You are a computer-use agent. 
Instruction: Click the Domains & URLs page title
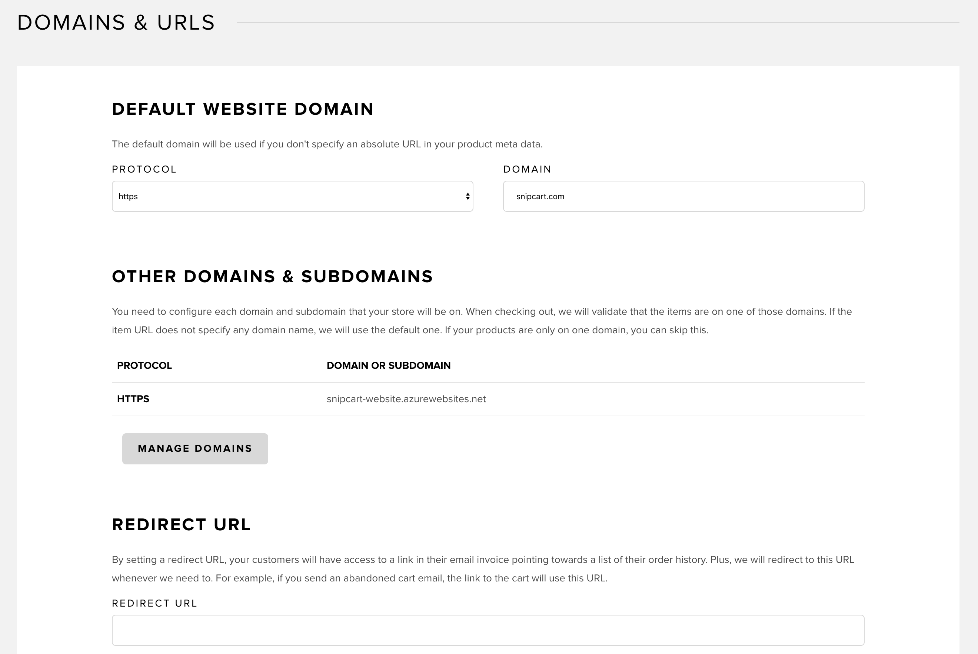pos(116,23)
